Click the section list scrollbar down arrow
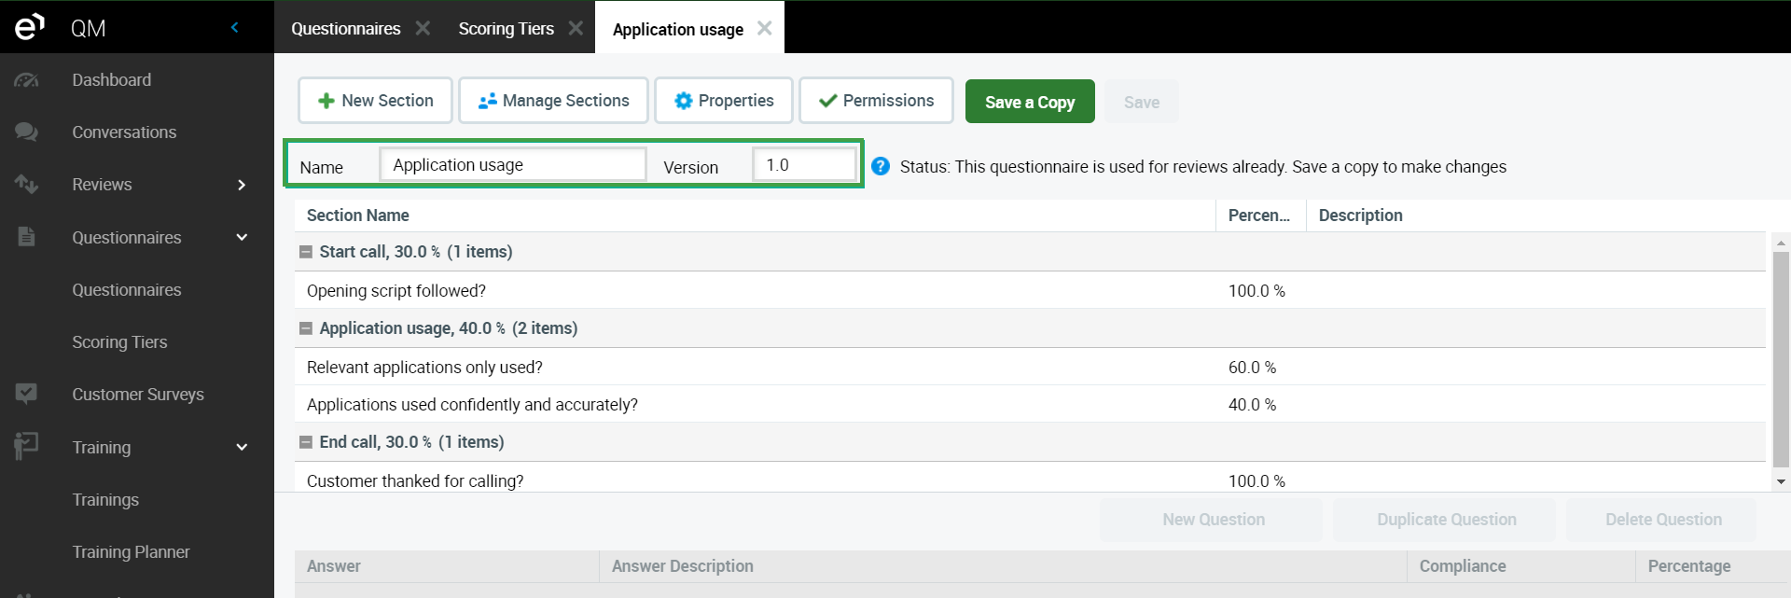Screen dimensions: 1791x598 1781,482
